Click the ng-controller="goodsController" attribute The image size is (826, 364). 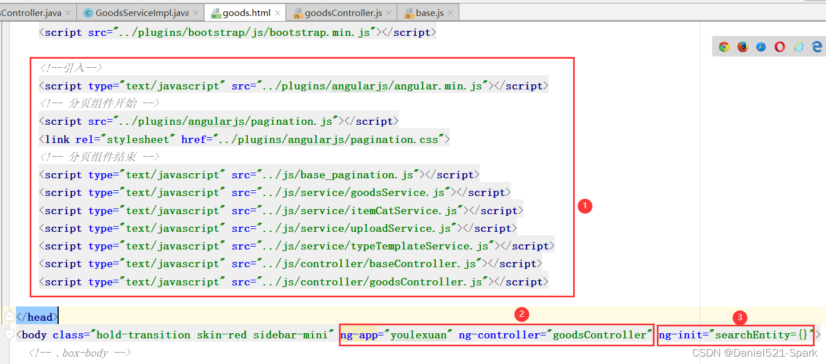[555, 335]
